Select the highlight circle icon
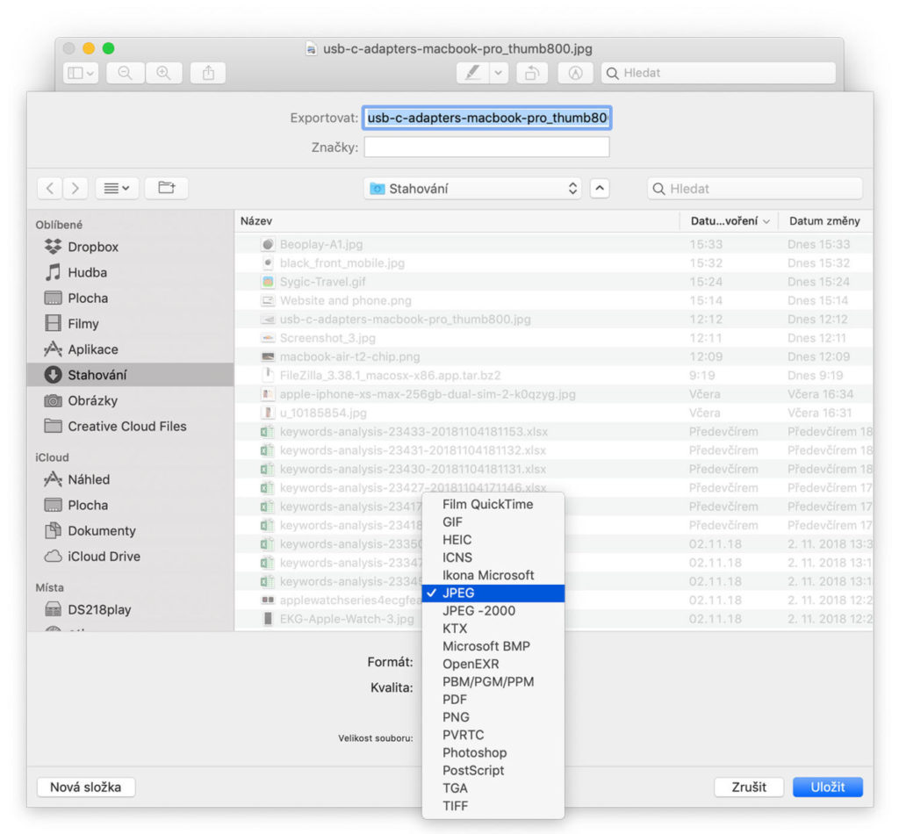This screenshot has width=899, height=834. [x=578, y=73]
